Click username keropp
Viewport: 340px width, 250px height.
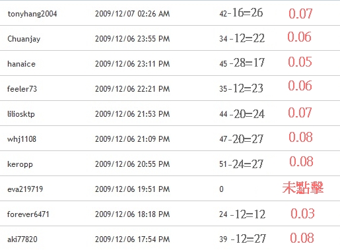(x=20, y=164)
